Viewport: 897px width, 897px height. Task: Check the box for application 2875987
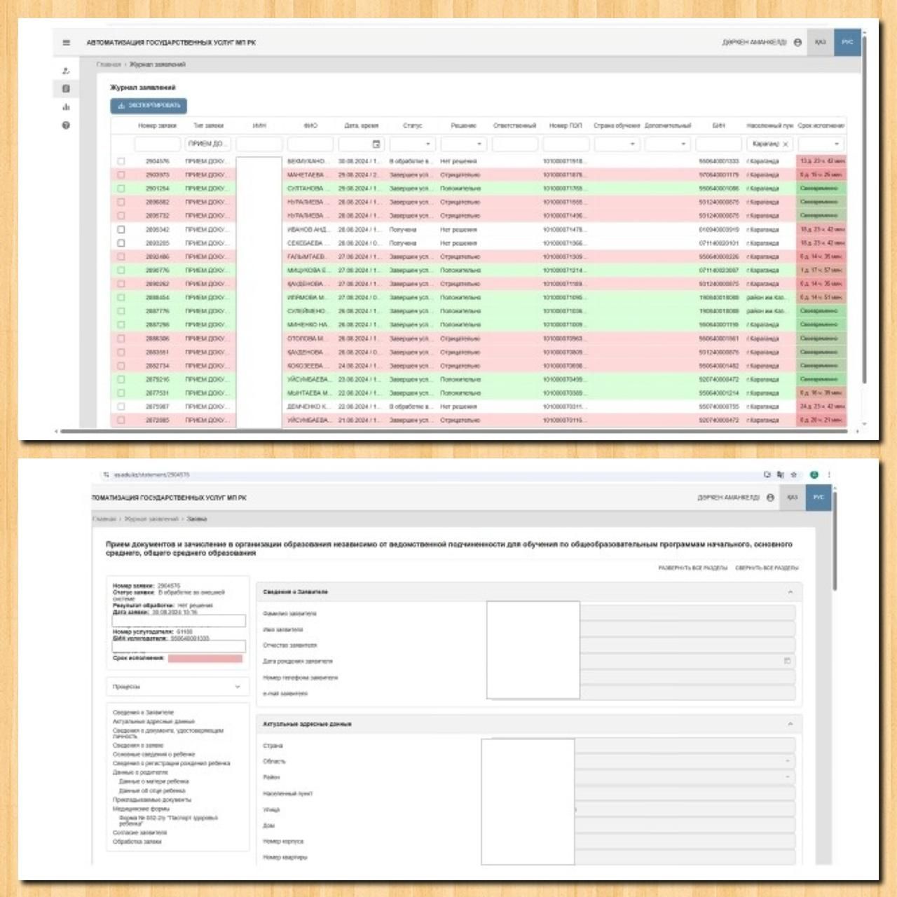[x=121, y=406]
